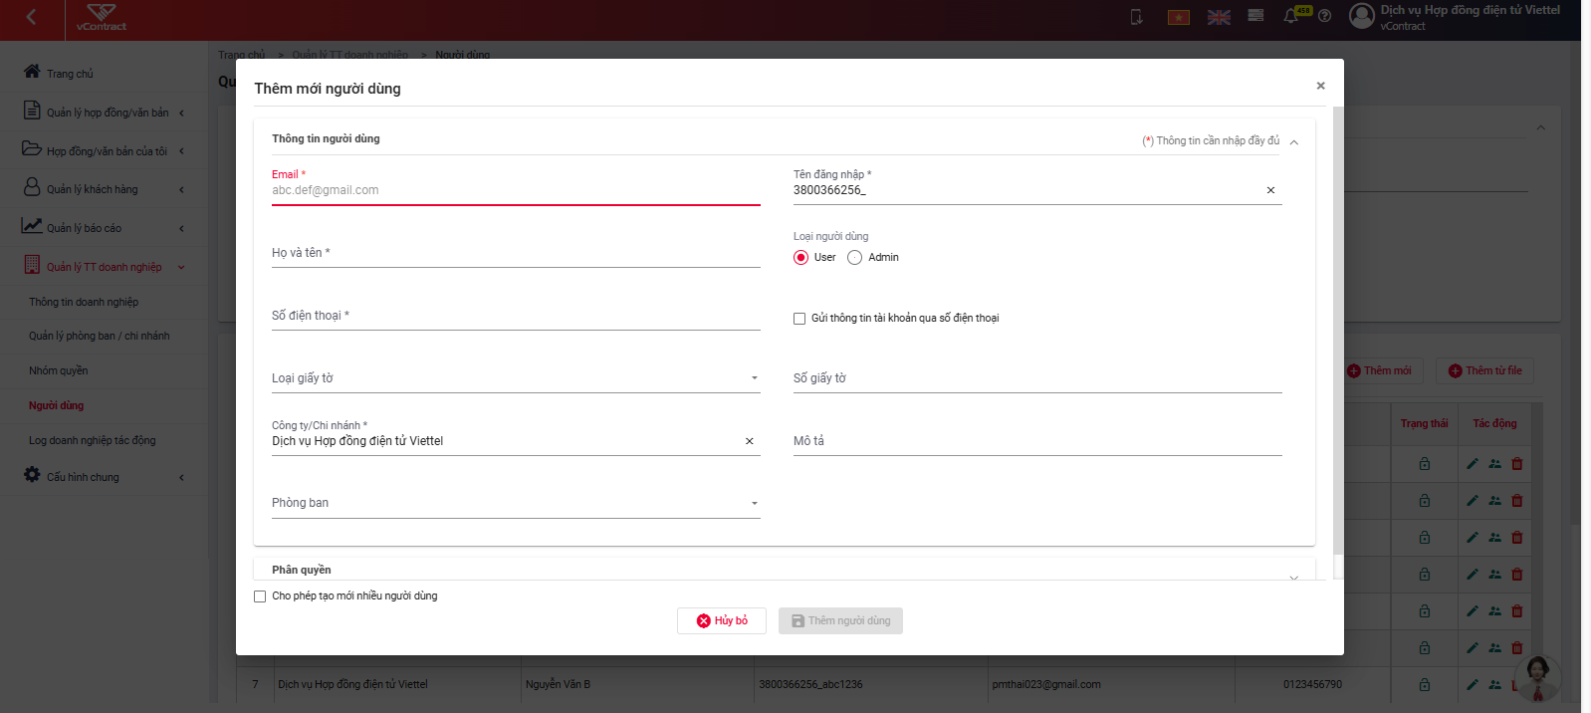The height and width of the screenshot is (713, 1591).
Task: Check Cho phép tạo mới nhiều người dùng
Action: 260,596
